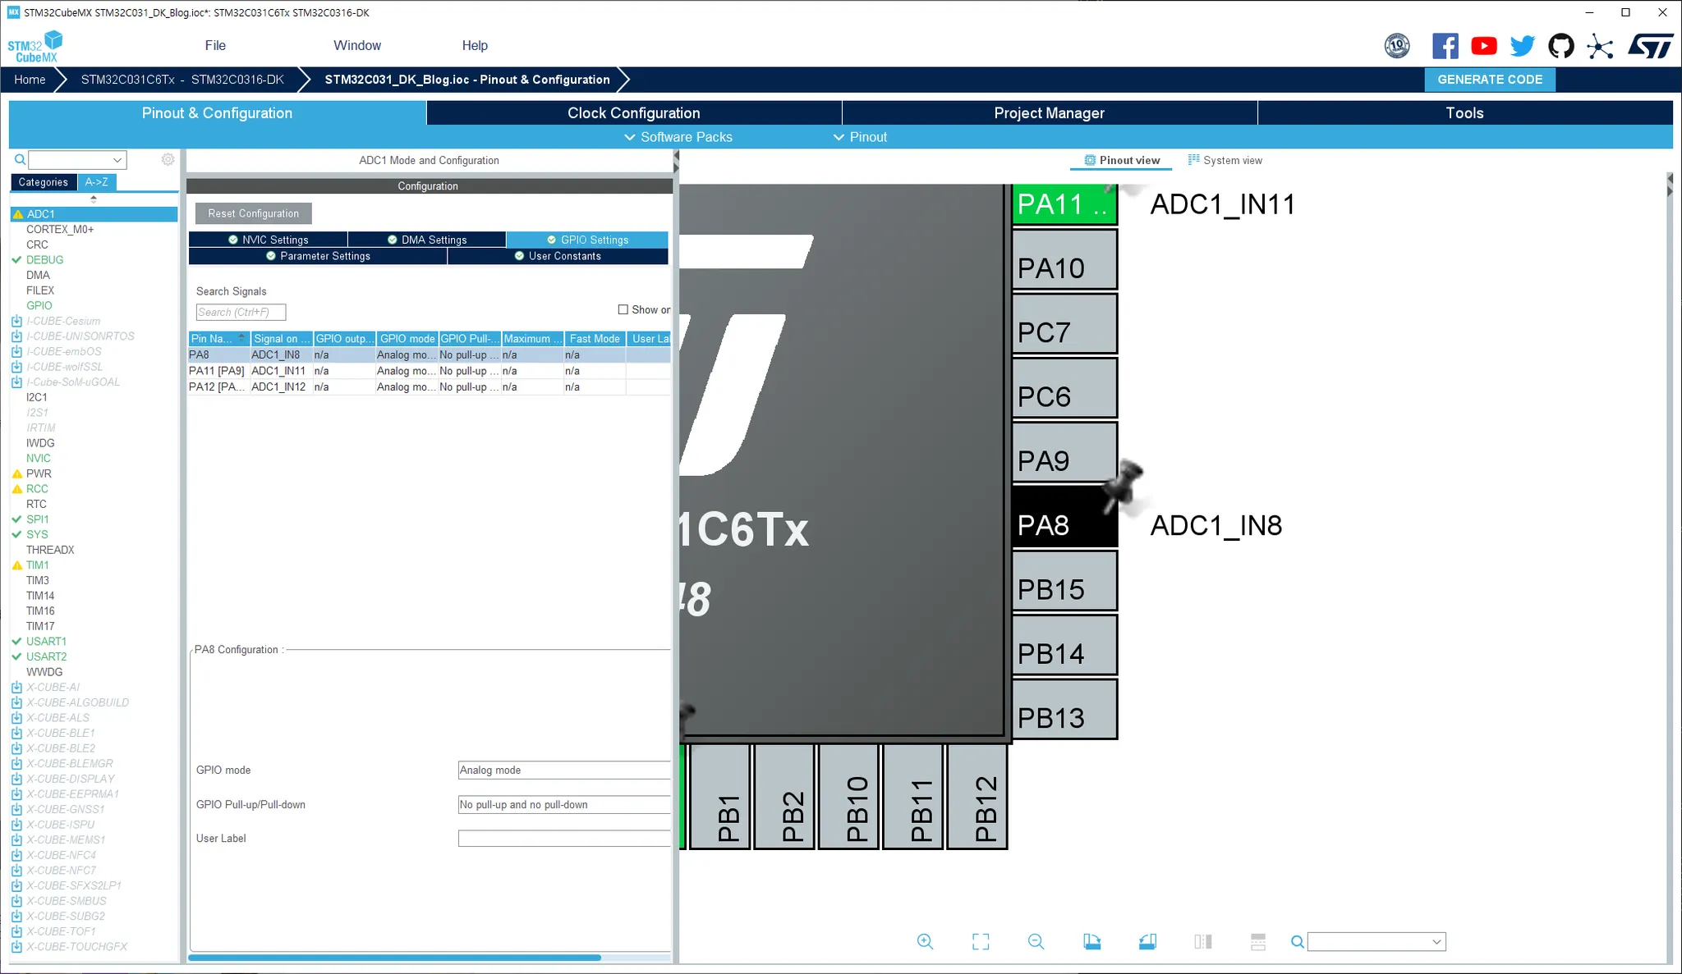Click the zoom in icon below pinout

click(925, 941)
